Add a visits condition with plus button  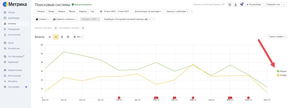click(x=56, y=28)
